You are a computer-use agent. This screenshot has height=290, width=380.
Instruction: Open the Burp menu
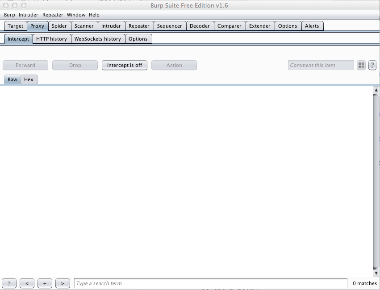tap(9, 15)
